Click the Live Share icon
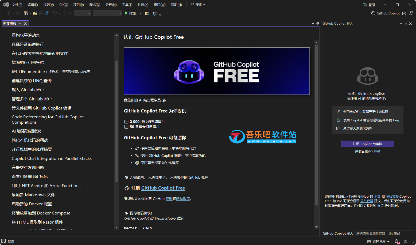Viewport: 416px width, 245px height. pyautogui.click(x=404, y=13)
